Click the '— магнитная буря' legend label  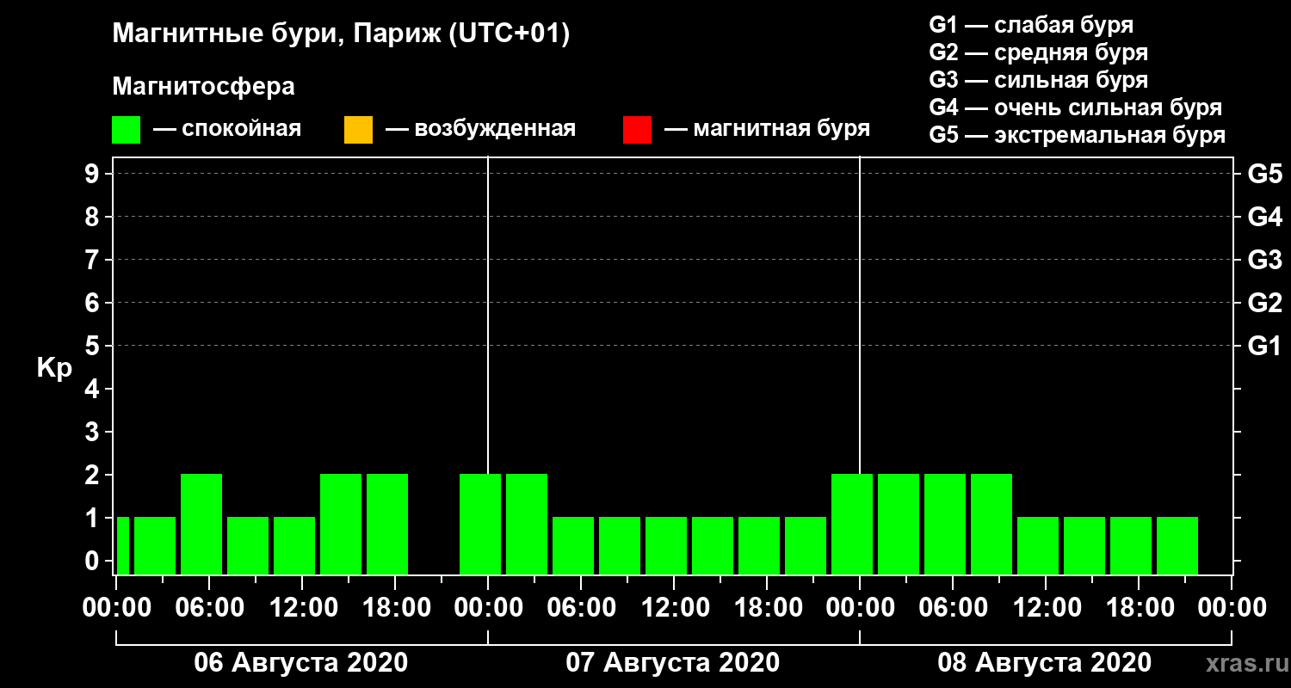click(x=767, y=130)
